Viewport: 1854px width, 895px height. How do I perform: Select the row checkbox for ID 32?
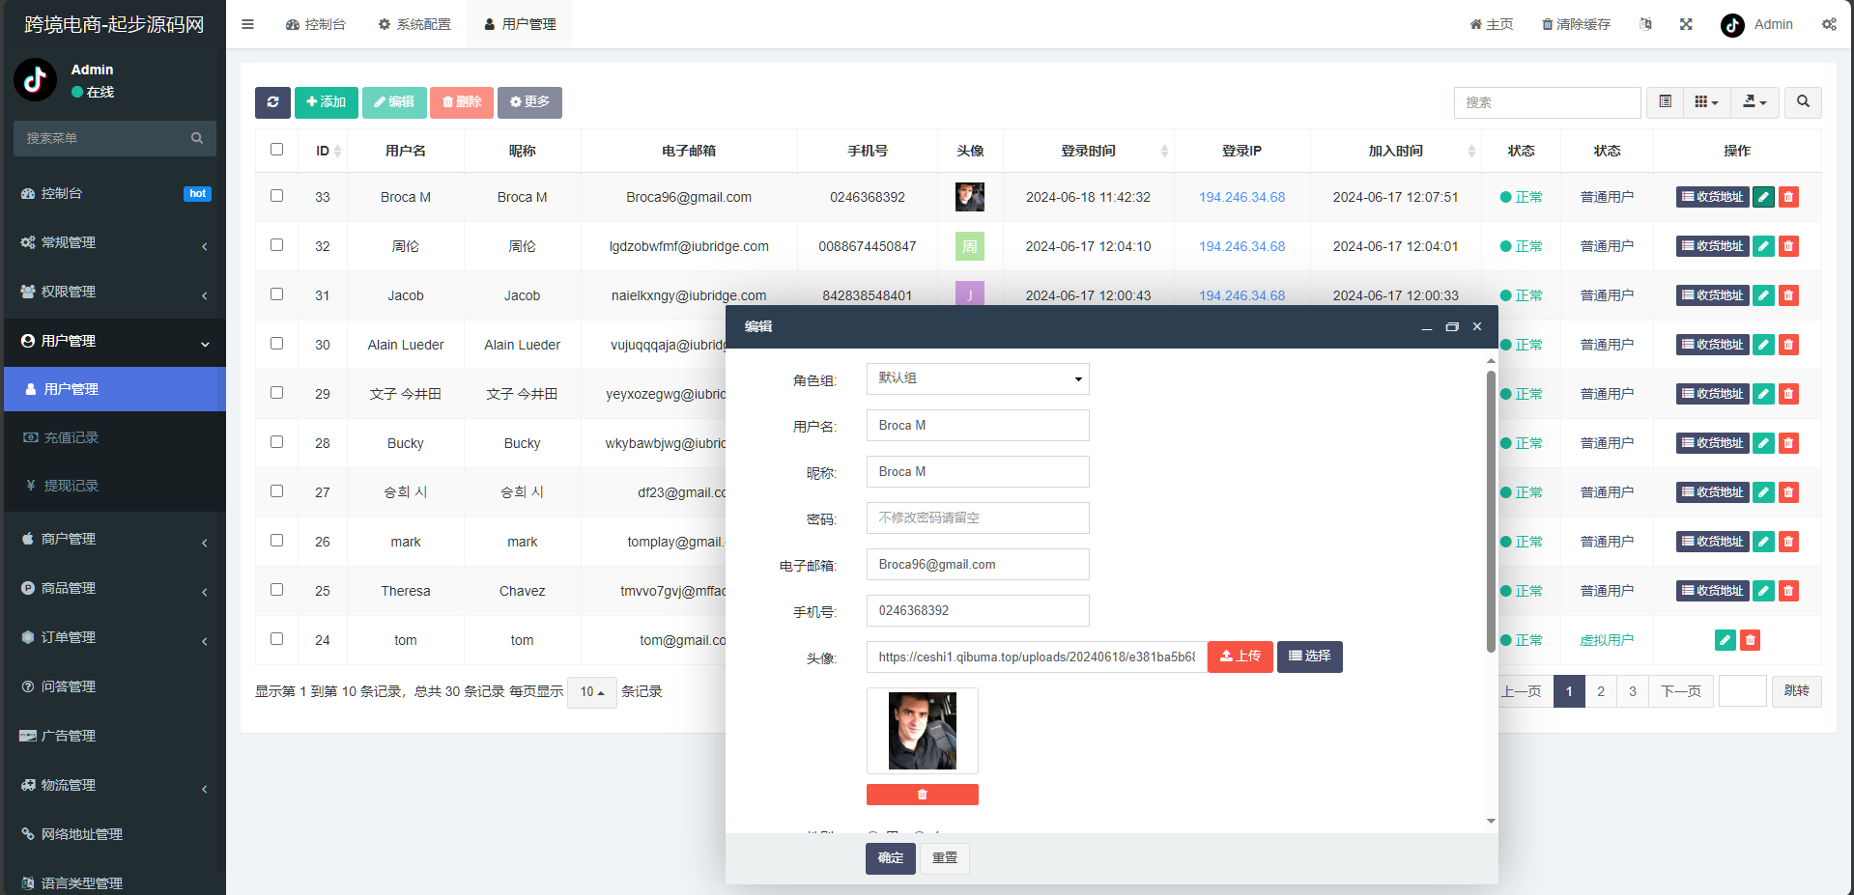click(277, 245)
